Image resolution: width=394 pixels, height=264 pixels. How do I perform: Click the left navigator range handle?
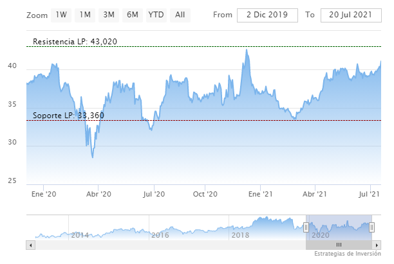(x=306, y=227)
